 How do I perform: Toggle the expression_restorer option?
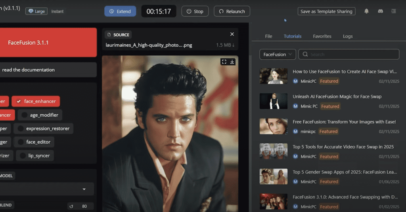[x=21, y=129]
